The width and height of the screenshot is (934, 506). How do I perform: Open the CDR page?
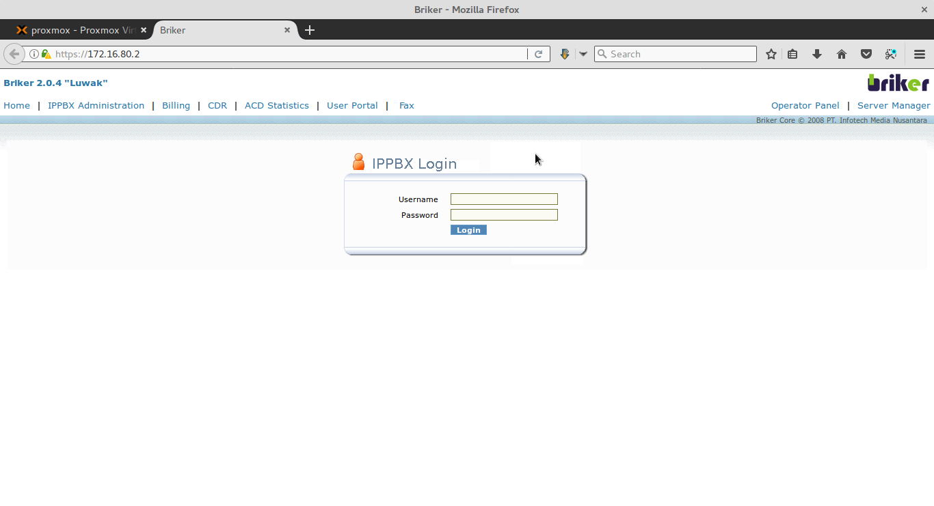tap(217, 105)
